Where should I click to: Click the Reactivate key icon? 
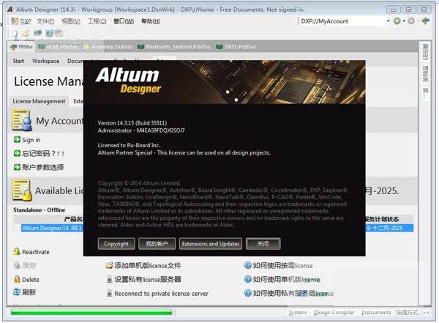17,251
